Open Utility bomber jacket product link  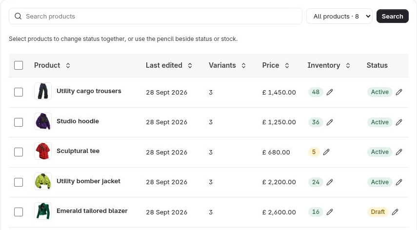88,181
